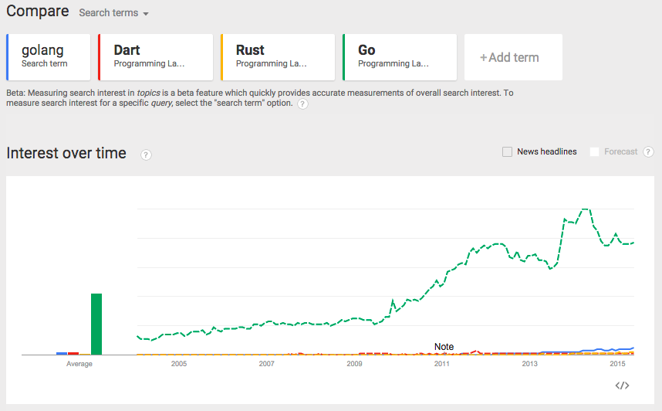Viewport: 662px width, 411px height.
Task: Open the Search terms dropdown
Action: click(113, 13)
